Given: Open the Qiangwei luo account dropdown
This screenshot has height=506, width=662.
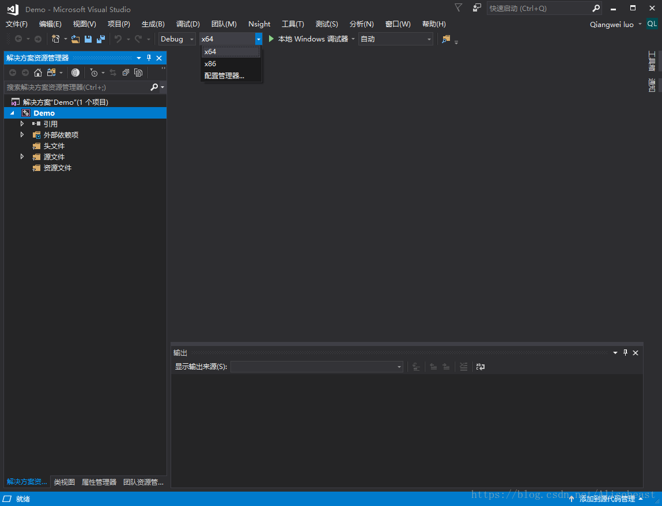Looking at the screenshot, I should tap(615, 24).
